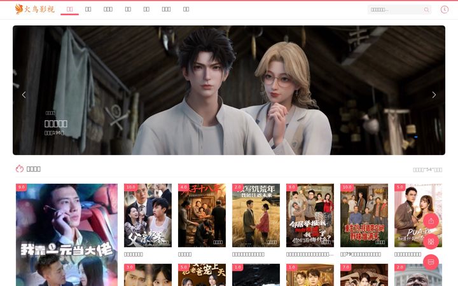Open the "54" more link at section right
Viewport: 458px width, 286px height.
click(x=427, y=170)
